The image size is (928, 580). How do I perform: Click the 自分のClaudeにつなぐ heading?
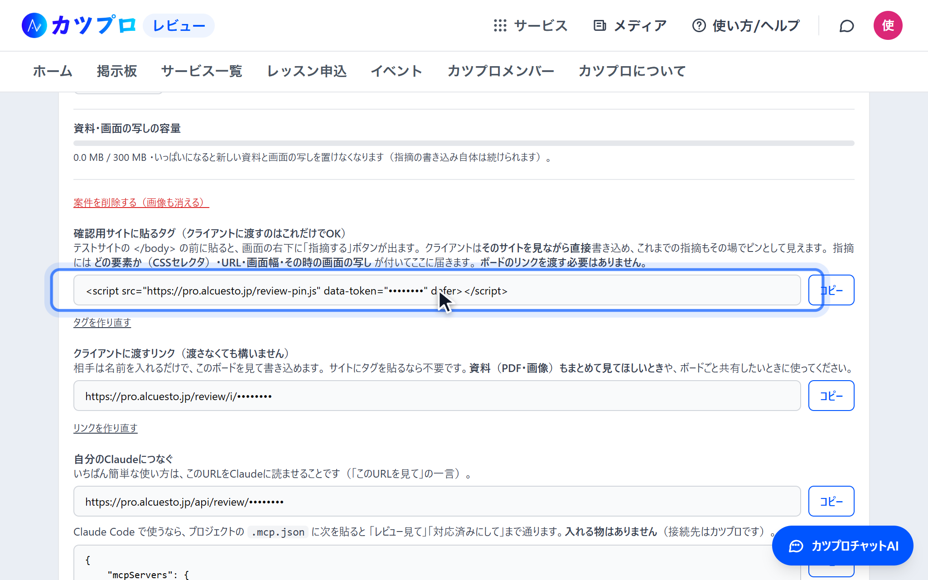(123, 459)
